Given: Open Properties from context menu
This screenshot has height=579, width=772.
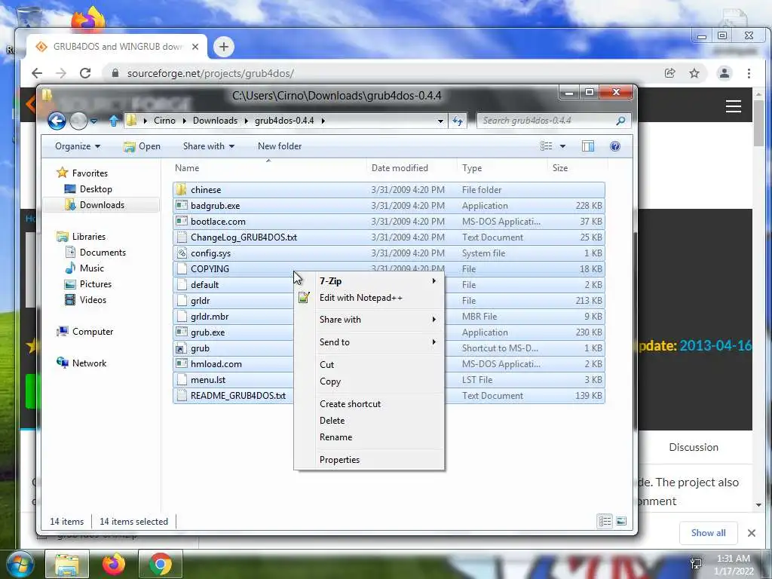Looking at the screenshot, I should point(369,459).
